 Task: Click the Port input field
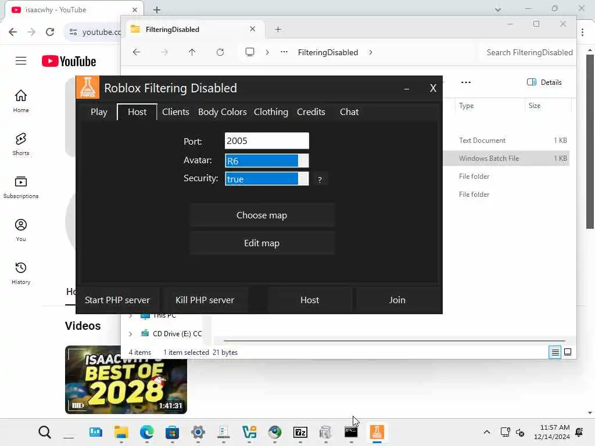click(x=267, y=141)
